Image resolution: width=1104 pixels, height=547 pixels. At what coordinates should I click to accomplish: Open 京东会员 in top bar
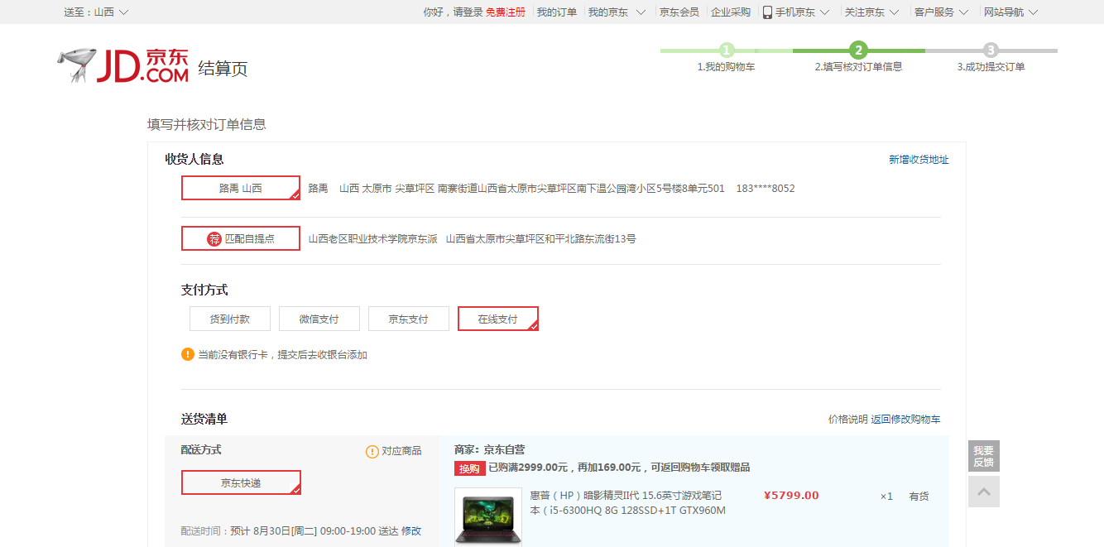[x=679, y=12]
